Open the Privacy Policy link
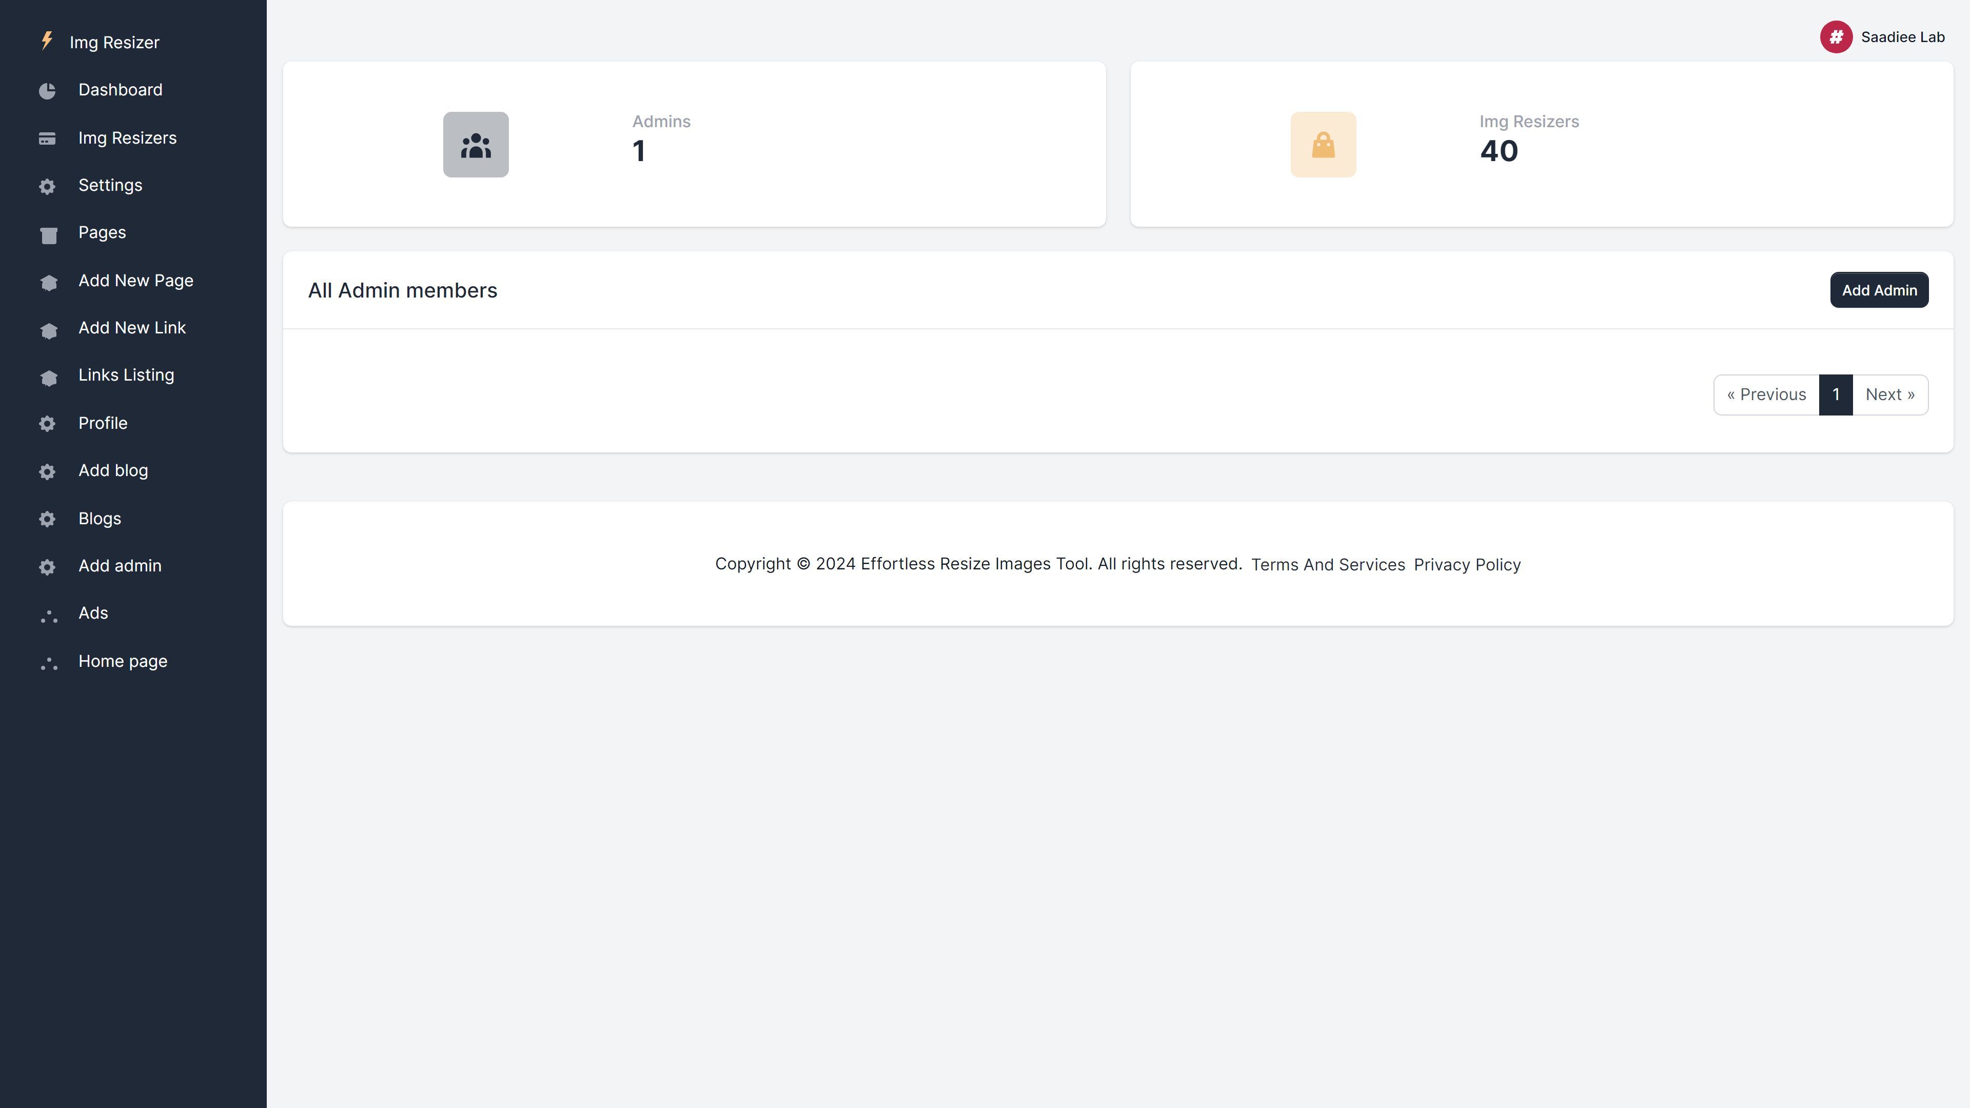This screenshot has width=1970, height=1108. click(1467, 564)
